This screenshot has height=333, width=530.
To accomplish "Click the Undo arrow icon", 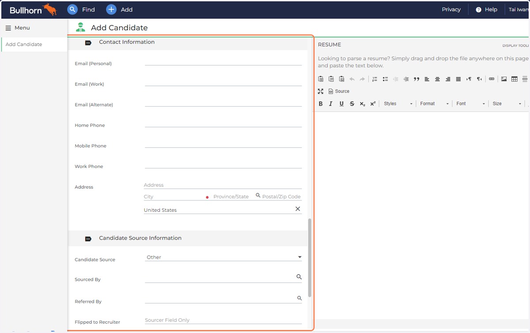I will (352, 79).
